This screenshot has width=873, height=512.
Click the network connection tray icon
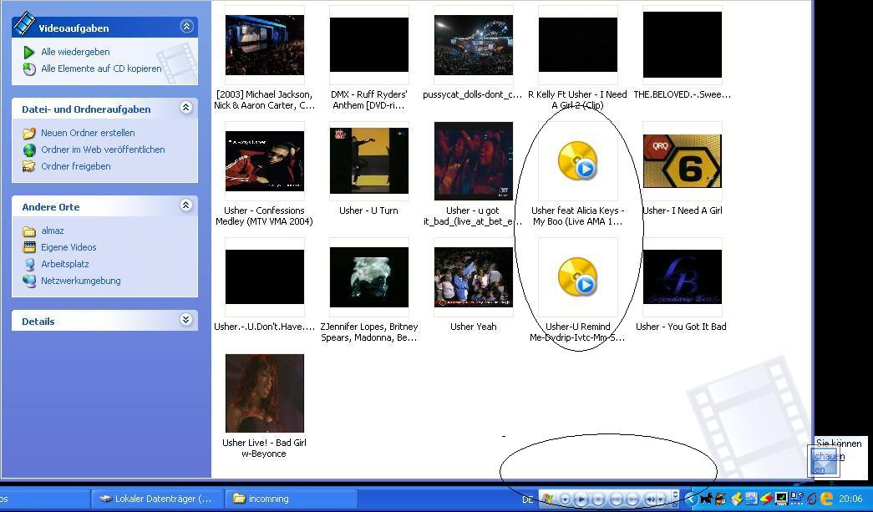[x=797, y=499]
